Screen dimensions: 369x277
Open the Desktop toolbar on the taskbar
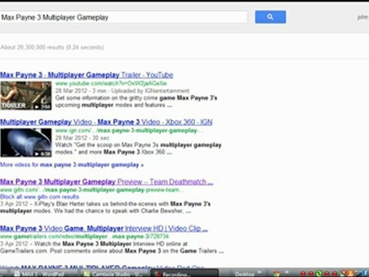click(245, 274)
